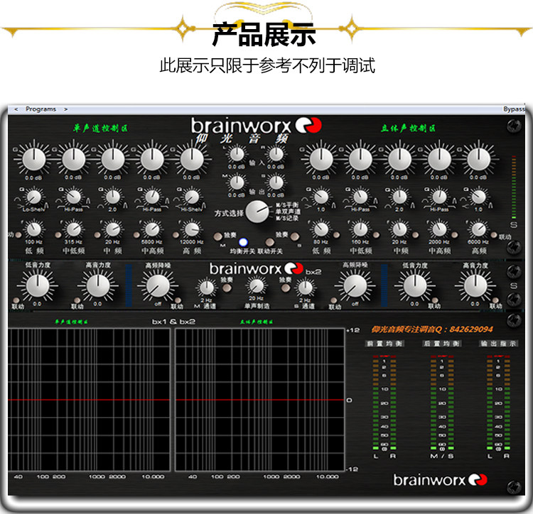This screenshot has height=514, width=533.
Task: Click the stereo 中高频 Hi-Pass Q knob
Action: (x=439, y=197)
